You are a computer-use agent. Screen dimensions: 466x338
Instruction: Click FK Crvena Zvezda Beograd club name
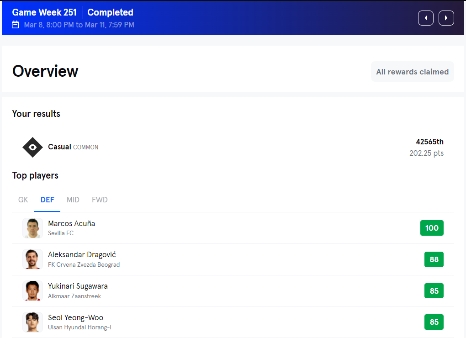tap(84, 264)
